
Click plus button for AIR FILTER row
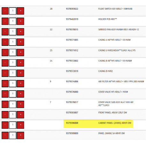pyautogui.click(x=20, y=84)
